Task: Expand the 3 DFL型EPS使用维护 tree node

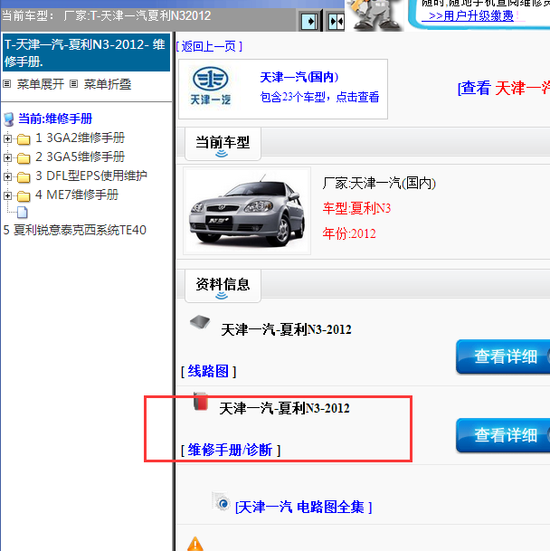Action: [x=7, y=176]
